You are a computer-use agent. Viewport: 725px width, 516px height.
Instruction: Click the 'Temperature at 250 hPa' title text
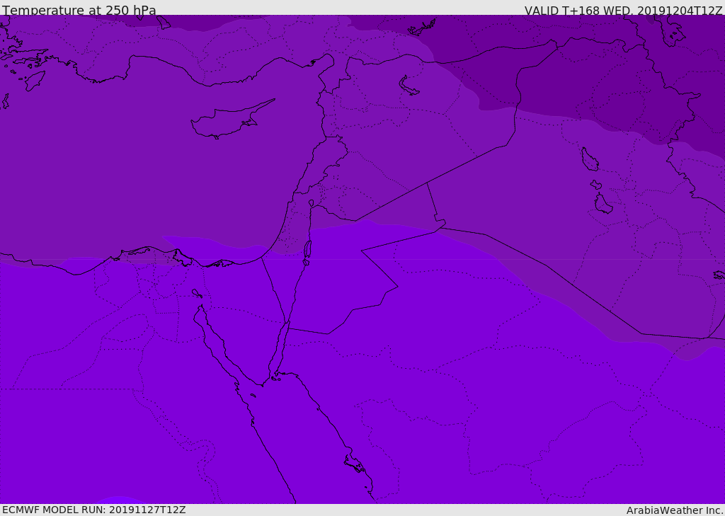(79, 10)
